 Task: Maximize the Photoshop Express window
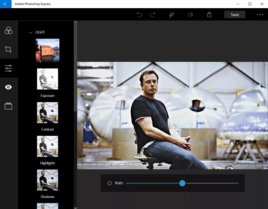coord(250,4)
